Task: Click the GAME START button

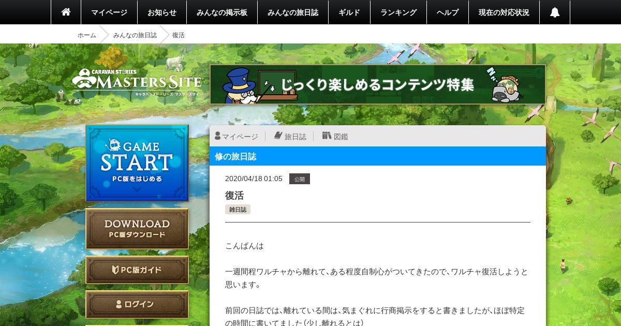Action: tap(137, 163)
